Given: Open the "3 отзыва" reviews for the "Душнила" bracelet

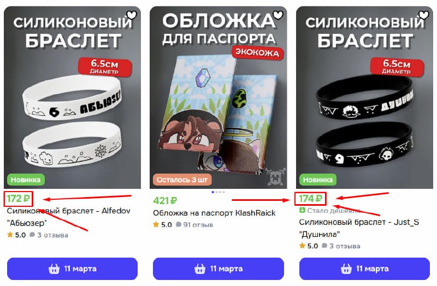Looking at the screenshot, I should click(x=345, y=246).
